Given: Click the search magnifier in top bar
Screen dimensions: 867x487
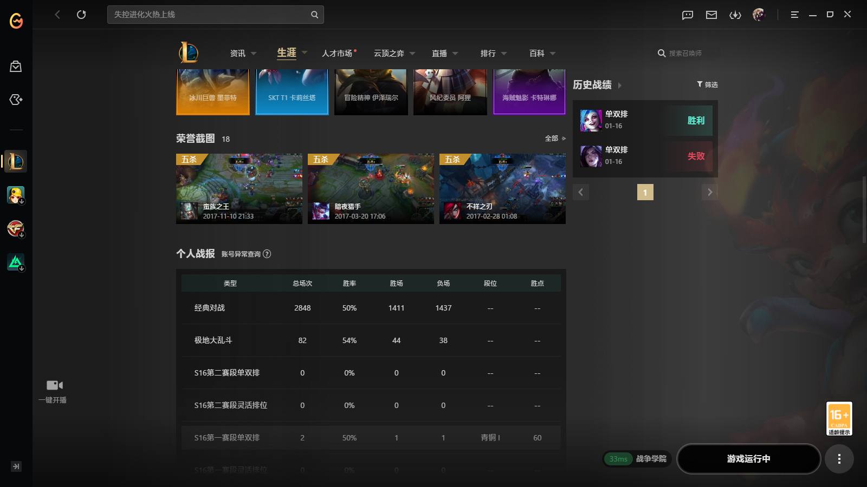Looking at the screenshot, I should tap(314, 15).
